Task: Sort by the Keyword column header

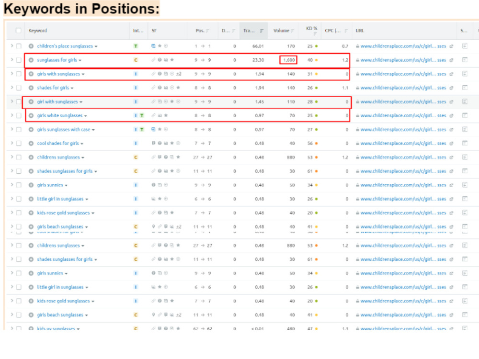Action: pos(37,31)
